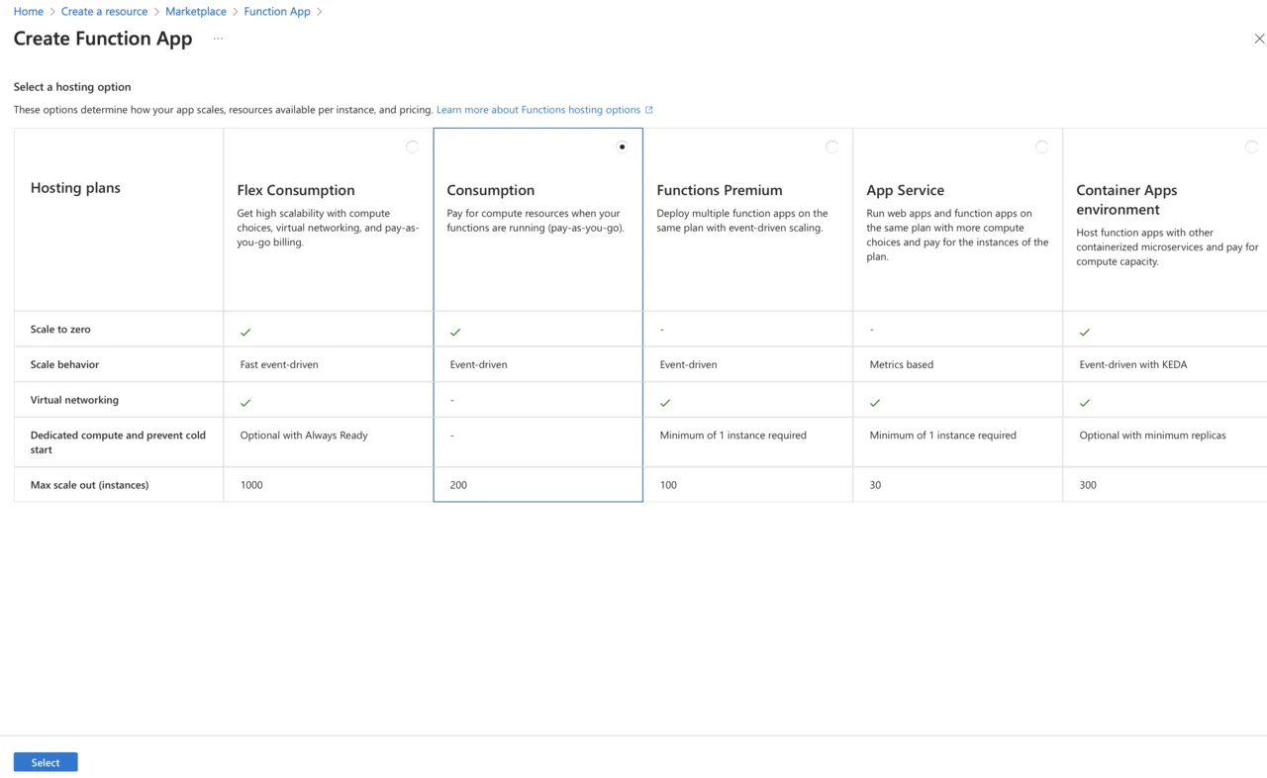This screenshot has height=778, width=1267.
Task: Click the Flex Consumption Scale to zero checkmark
Action: click(x=245, y=332)
